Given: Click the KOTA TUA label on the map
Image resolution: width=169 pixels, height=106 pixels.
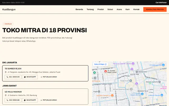Looking at the screenshot, I should (x=135, y=74).
